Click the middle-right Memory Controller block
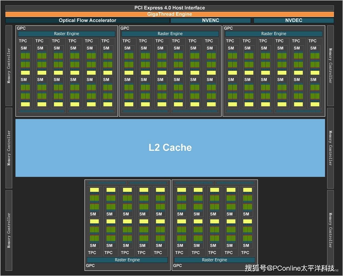 (x=330, y=148)
